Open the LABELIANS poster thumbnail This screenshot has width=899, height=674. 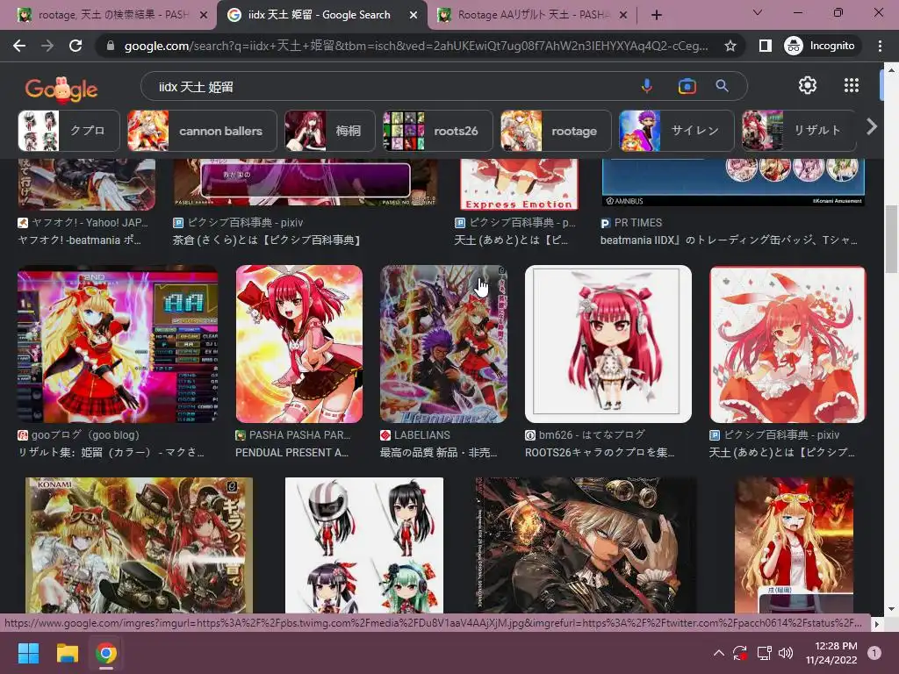pos(443,344)
